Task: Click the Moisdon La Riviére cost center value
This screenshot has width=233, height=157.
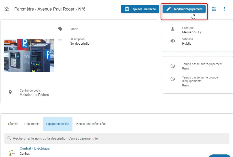Action: coord(34,95)
